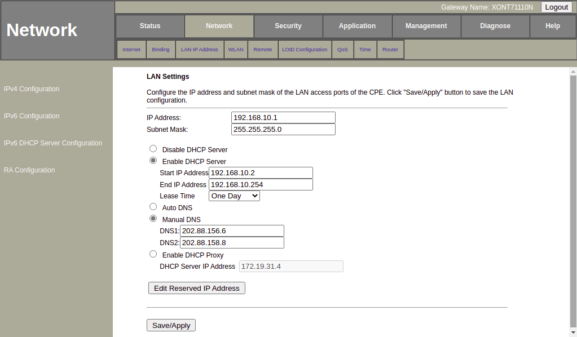The height and width of the screenshot is (337, 577).
Task: Select Disable DHCP Server
Action: (153, 148)
